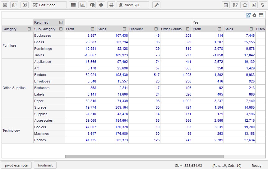Click the horizontal scrollbar below the table
Screen dimensions: 268x169
(x=144, y=157)
